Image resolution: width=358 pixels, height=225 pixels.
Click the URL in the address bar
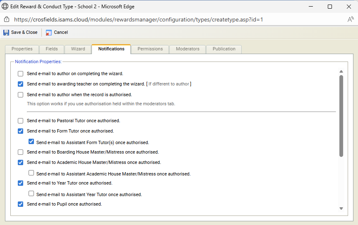click(x=139, y=19)
